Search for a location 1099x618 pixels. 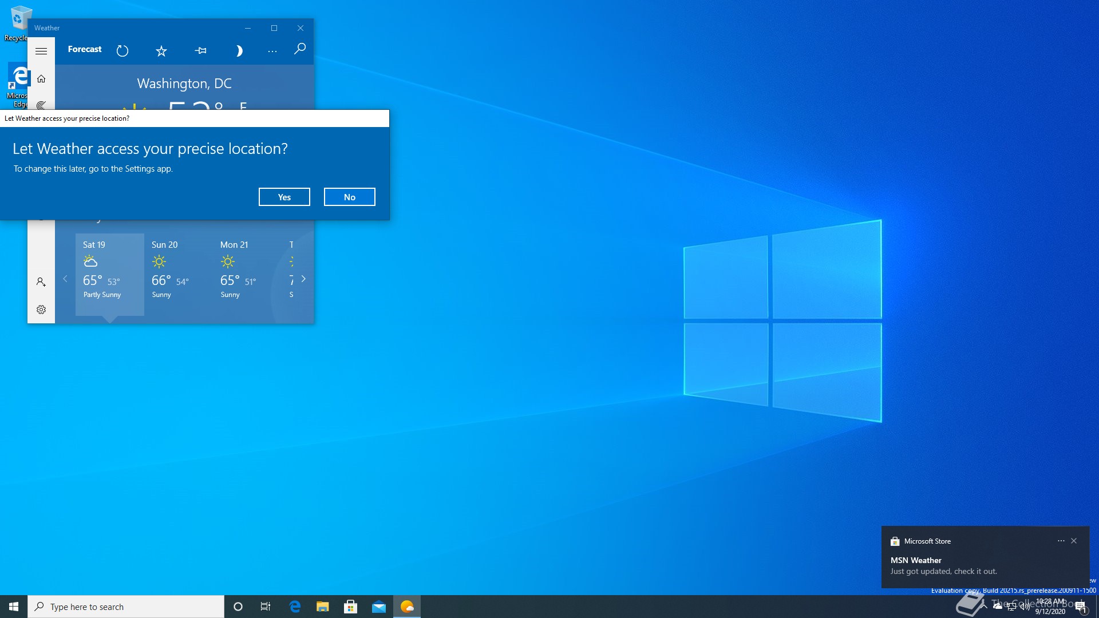click(x=300, y=49)
